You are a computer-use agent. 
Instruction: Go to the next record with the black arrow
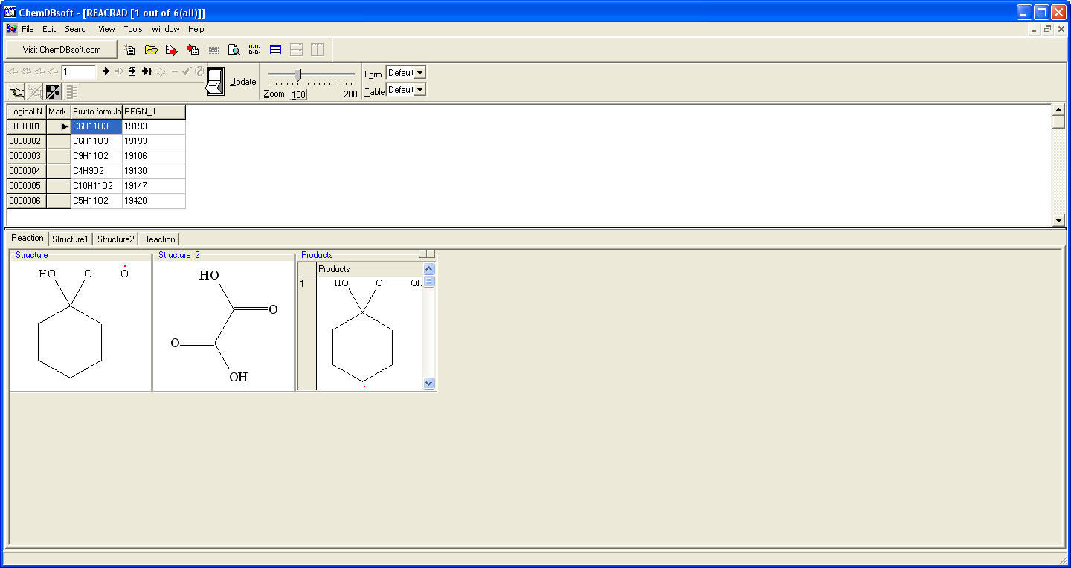106,71
